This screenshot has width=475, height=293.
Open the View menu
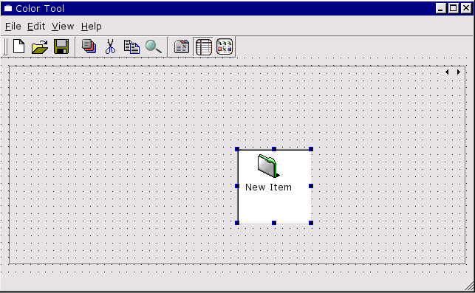click(x=63, y=27)
